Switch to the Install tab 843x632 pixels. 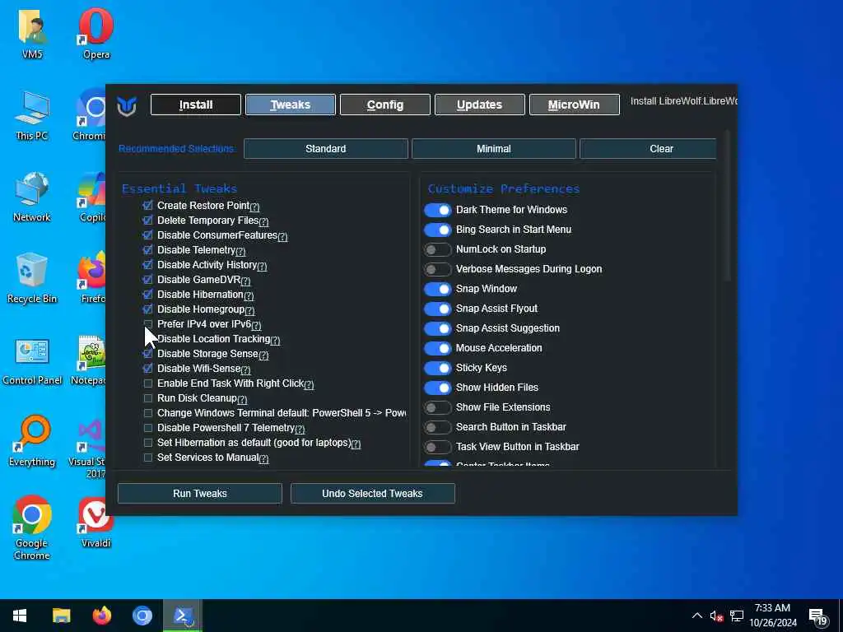[x=196, y=105]
